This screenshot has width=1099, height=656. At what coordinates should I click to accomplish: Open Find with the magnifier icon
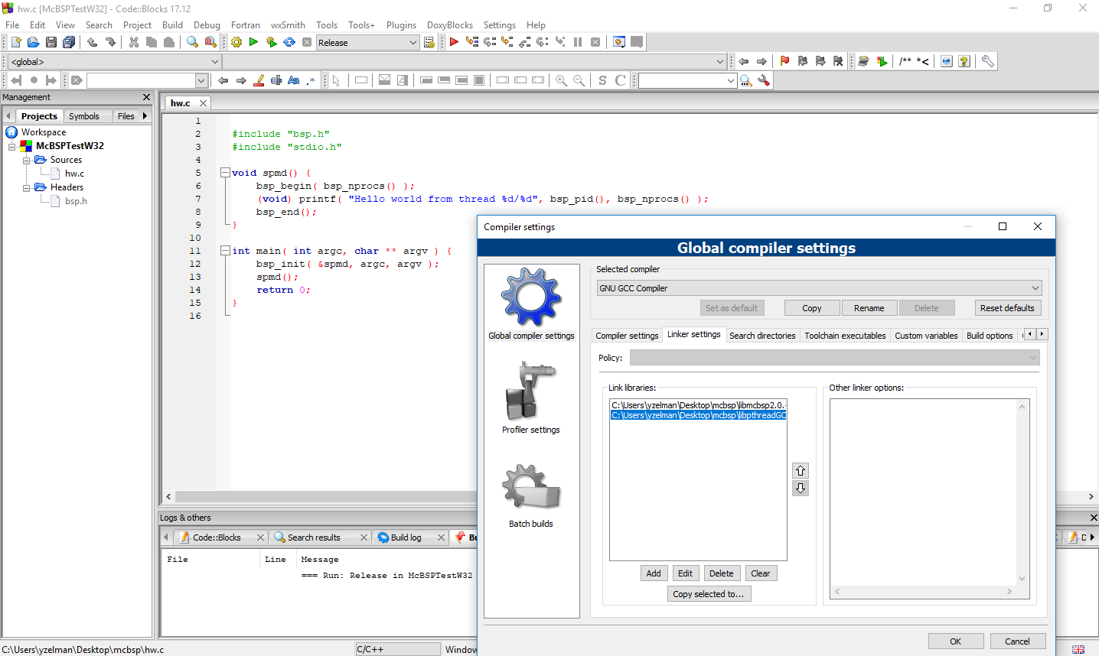[x=193, y=42]
